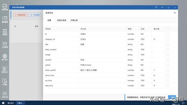187x105 pixels.
Task: Close the 新增字段 dialog with the X
Action: point(175,13)
